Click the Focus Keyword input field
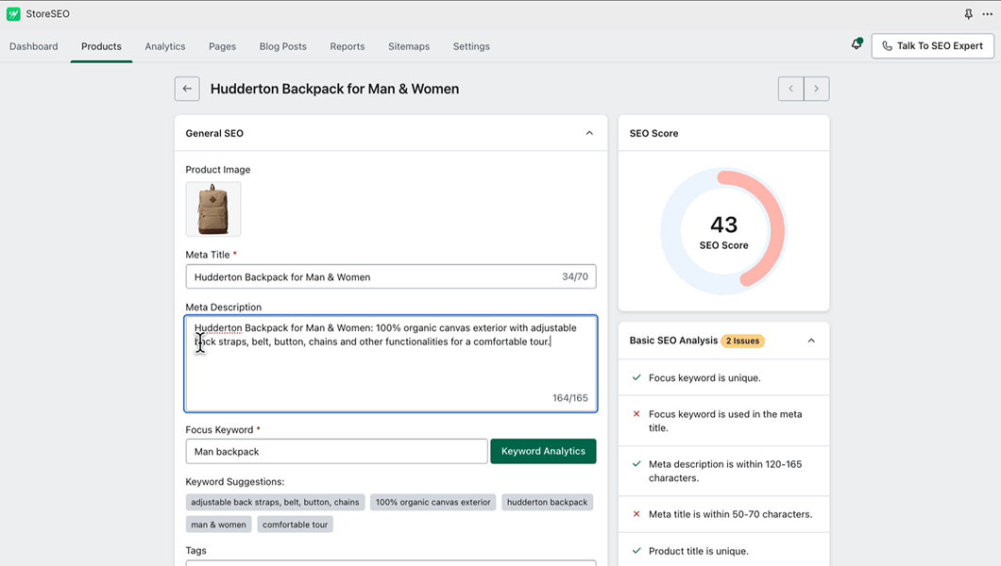Viewport: 1001px width, 566px height. point(336,451)
